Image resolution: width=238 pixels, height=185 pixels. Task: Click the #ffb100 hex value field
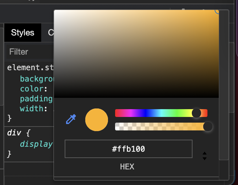point(128,149)
